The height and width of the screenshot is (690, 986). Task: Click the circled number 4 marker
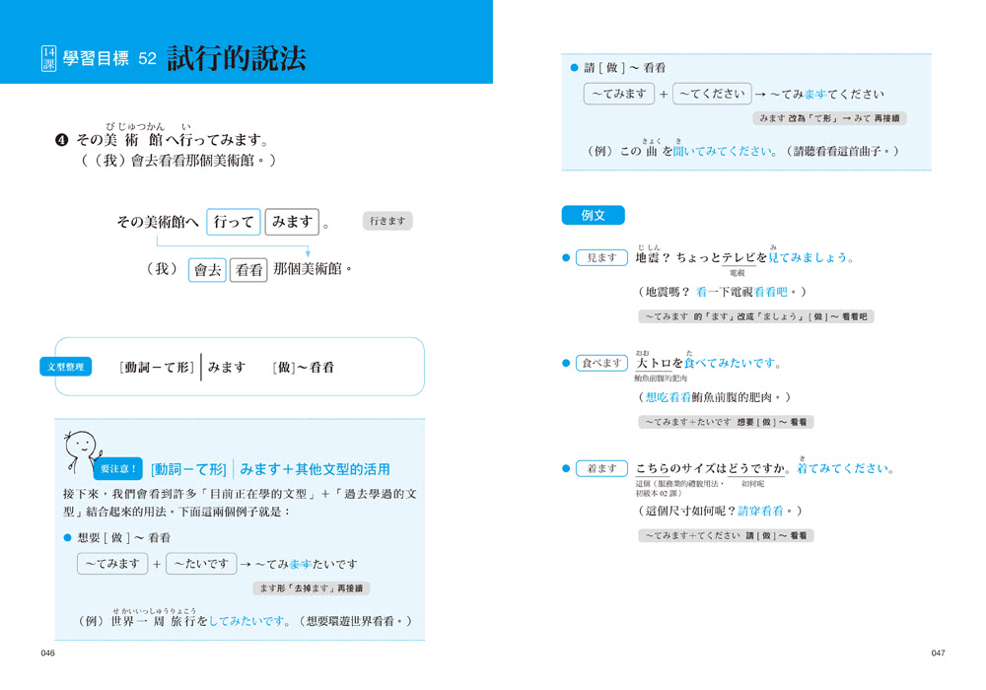tap(61, 141)
